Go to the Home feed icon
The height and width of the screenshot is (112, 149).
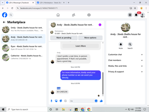pos(58,15)
